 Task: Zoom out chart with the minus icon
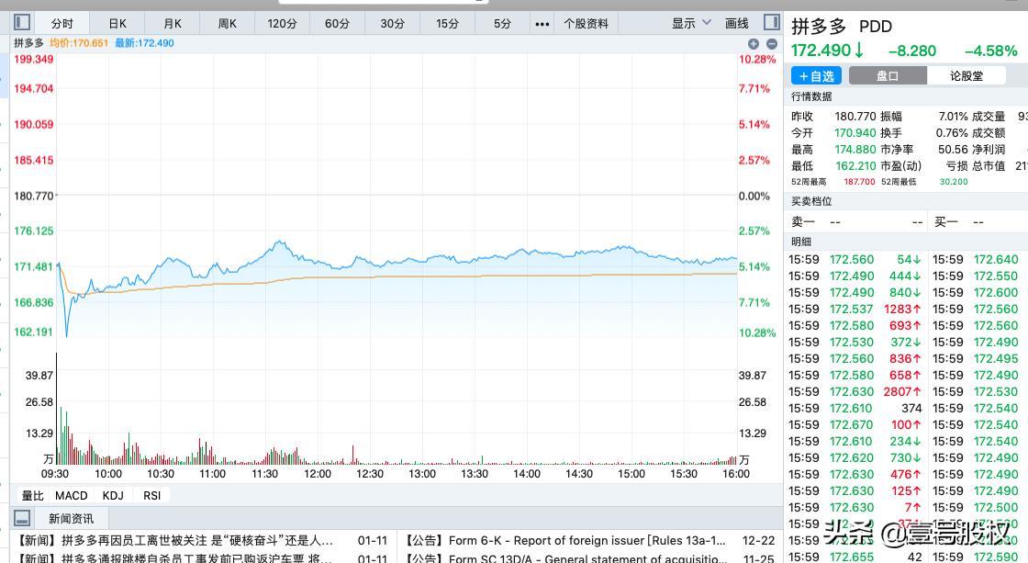click(x=772, y=44)
